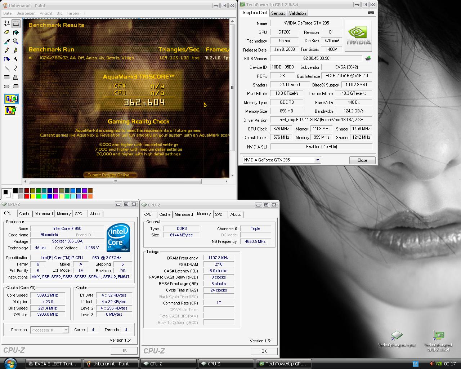This screenshot has width=461, height=369.
Task: Pick the Rectangle shape tool in Paint
Action: [7, 77]
